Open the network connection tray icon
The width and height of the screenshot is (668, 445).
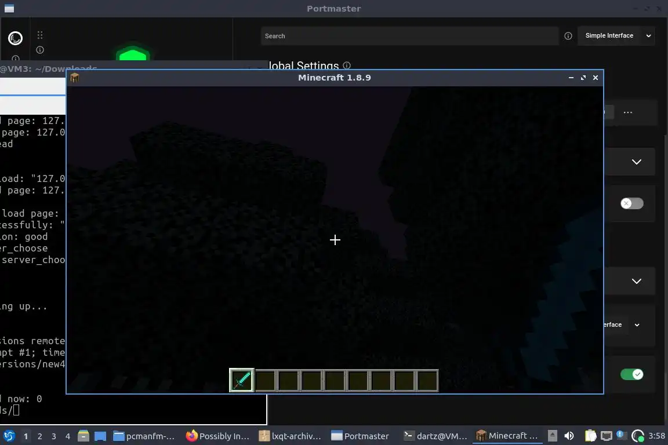pos(606,436)
